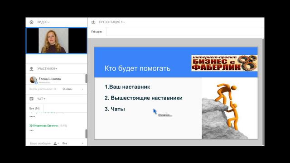
Task: Open the ЧАТ panel dropdown
Action: [x=41, y=99]
